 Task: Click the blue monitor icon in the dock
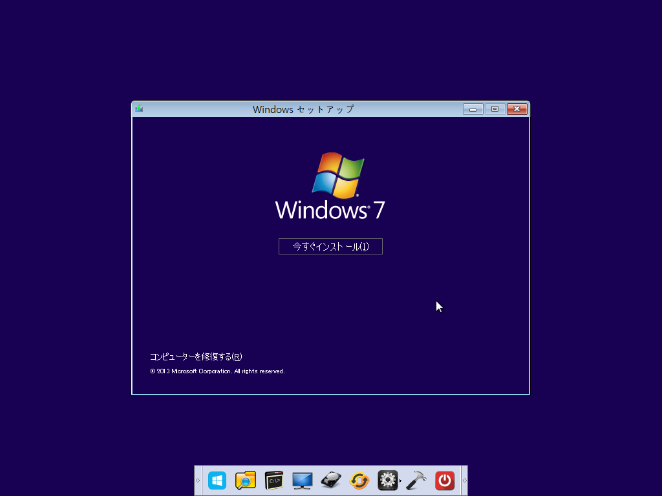(x=303, y=480)
